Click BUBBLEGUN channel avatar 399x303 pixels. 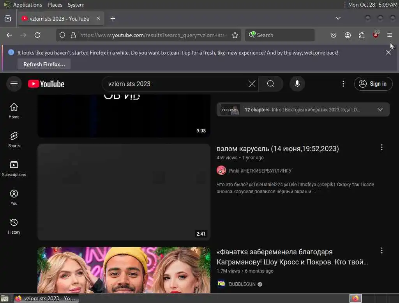coord(221,284)
